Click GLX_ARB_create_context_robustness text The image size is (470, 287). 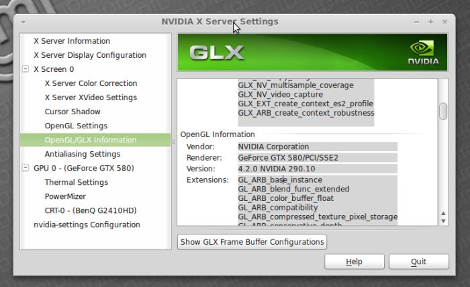(306, 113)
